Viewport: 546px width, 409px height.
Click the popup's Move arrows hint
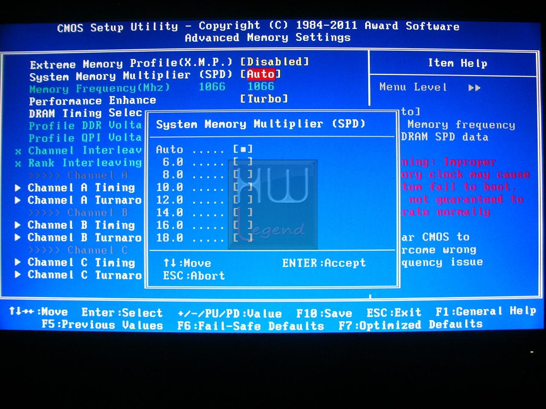[x=187, y=263]
